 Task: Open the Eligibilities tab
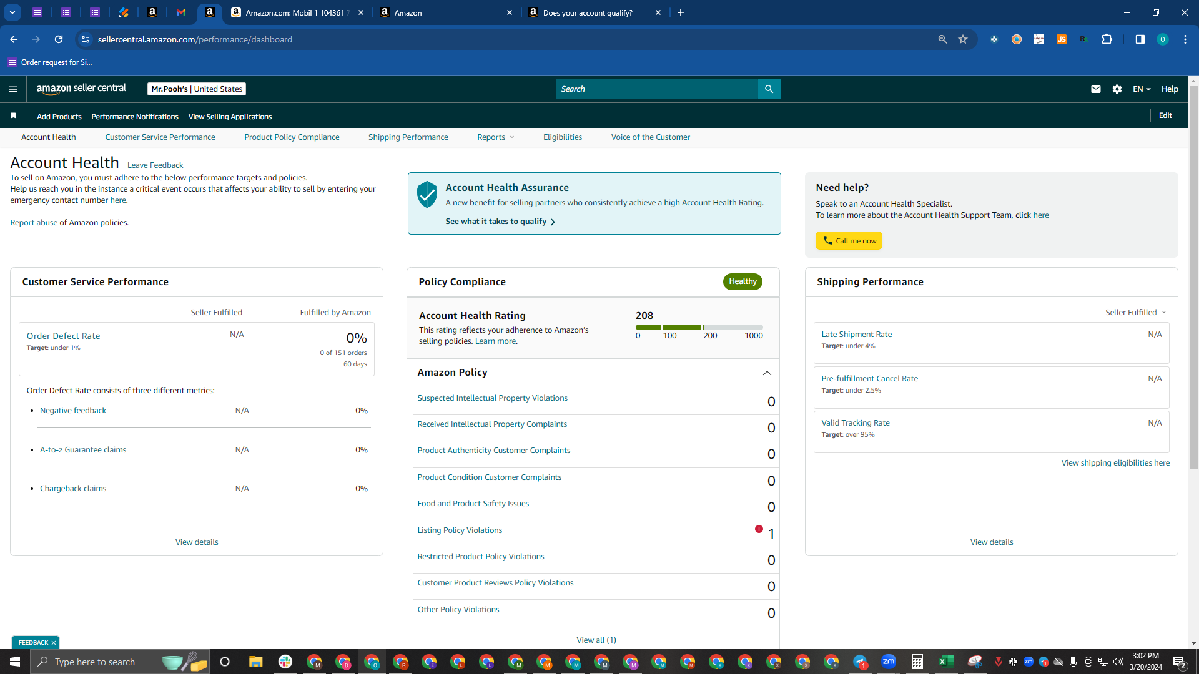562,137
